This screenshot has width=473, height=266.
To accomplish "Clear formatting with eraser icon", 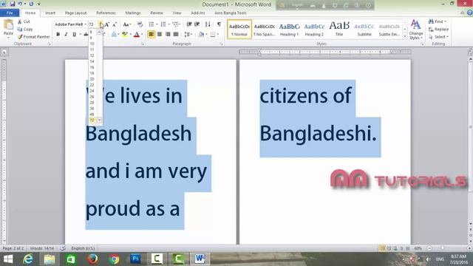I will [x=140, y=24].
